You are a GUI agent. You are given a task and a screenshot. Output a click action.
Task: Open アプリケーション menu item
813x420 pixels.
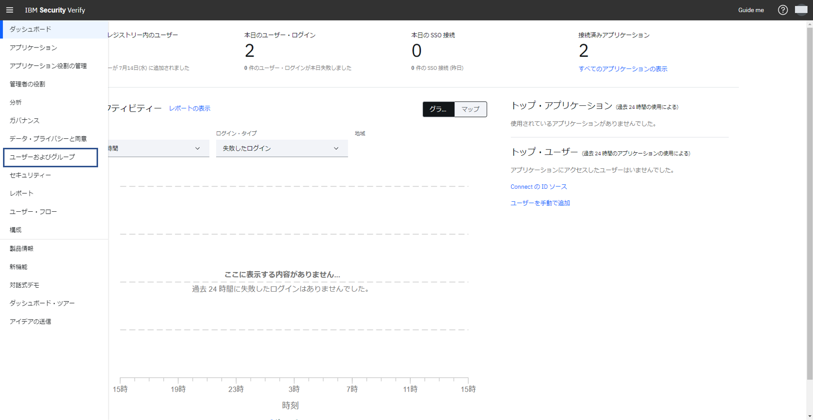coord(54,47)
